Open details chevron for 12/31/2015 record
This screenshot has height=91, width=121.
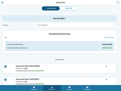[106, 80]
